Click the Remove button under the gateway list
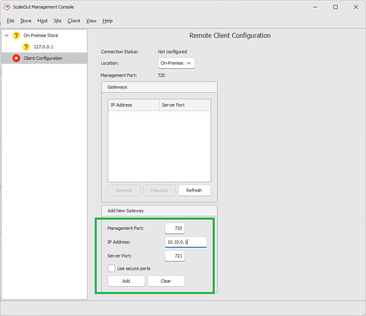The height and width of the screenshot is (316, 366). (124, 190)
